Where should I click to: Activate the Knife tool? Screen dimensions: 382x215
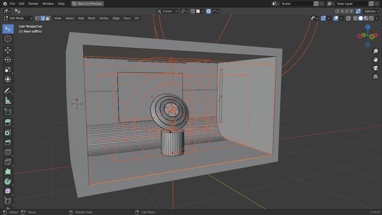point(8,162)
